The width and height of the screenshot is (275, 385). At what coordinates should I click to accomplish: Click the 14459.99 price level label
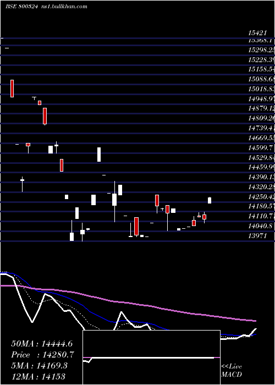pyautogui.click(x=261, y=167)
